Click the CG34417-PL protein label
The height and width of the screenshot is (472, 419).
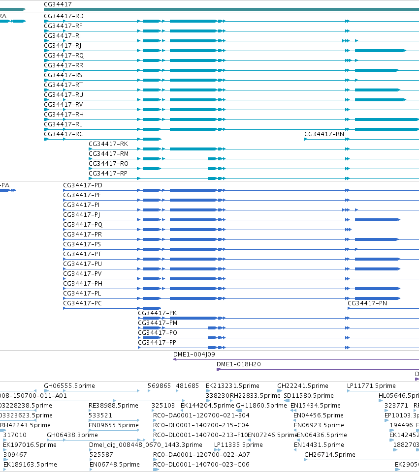click(x=82, y=294)
